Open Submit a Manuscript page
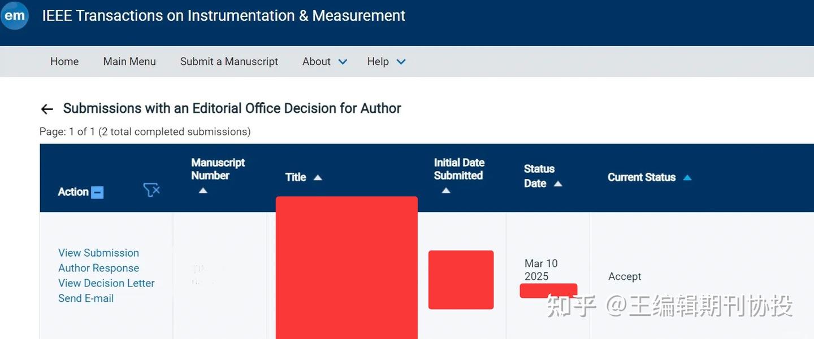The height and width of the screenshot is (339, 814). tap(229, 61)
